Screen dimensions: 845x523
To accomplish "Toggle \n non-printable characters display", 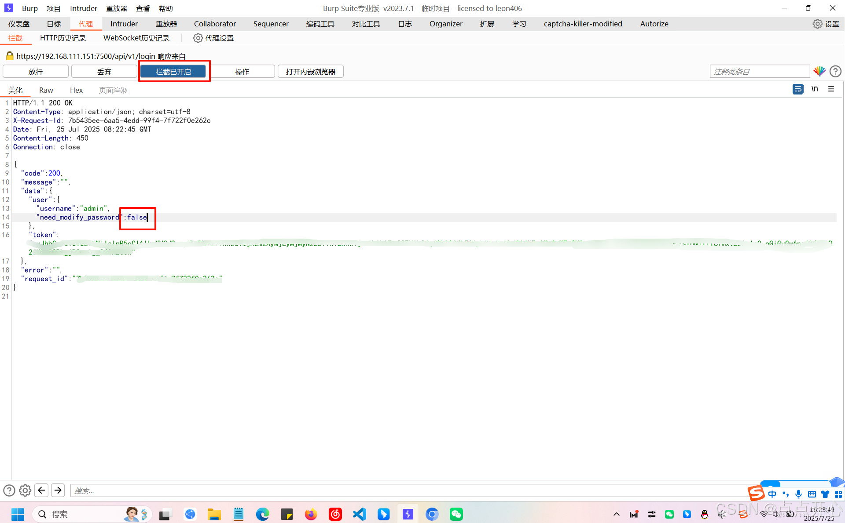I will click(x=815, y=89).
